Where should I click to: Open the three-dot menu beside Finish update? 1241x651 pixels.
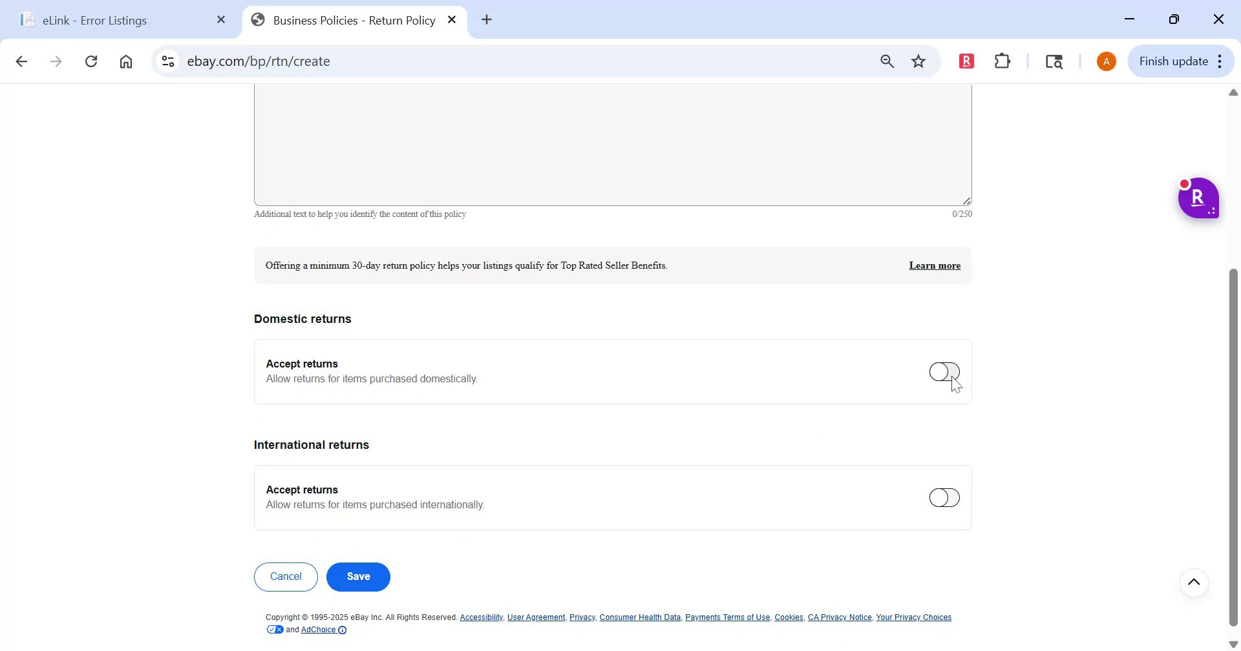tap(1220, 61)
